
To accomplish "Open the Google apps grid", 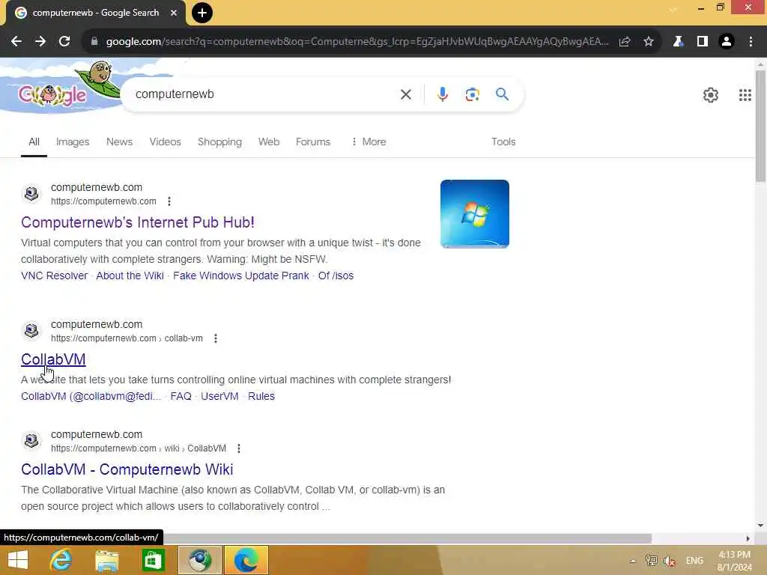I will (745, 95).
